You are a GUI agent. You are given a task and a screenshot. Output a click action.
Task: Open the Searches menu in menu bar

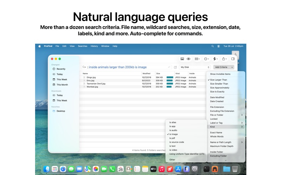pyautogui.click(x=83, y=46)
